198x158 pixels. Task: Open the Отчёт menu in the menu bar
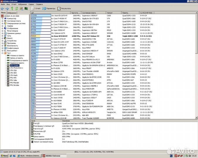(x=14, y=4)
